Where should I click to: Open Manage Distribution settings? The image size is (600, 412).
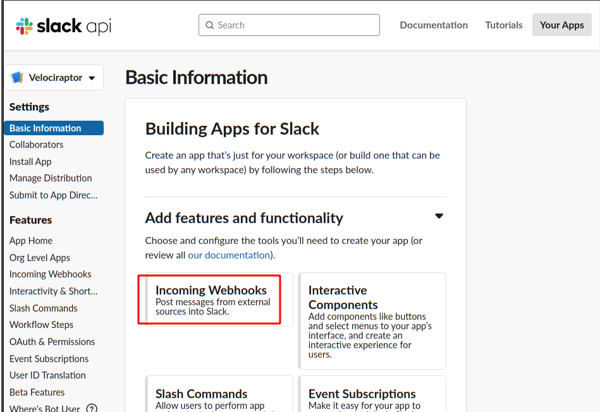pos(51,178)
